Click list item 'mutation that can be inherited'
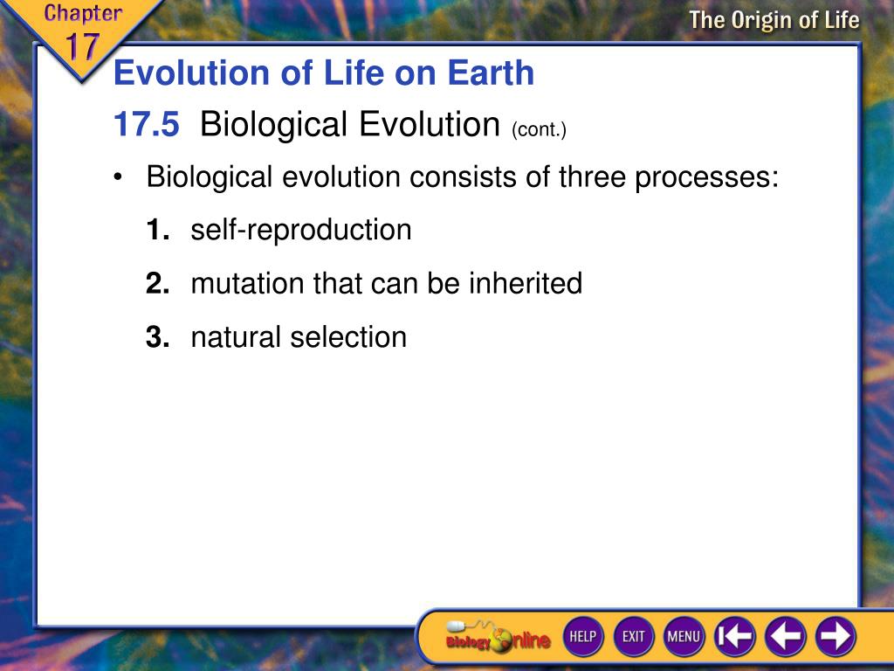The height and width of the screenshot is (671, 894). (387, 283)
